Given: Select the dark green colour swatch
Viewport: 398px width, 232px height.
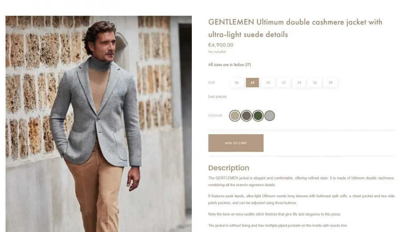Looking at the screenshot, I should pyautogui.click(x=258, y=116).
